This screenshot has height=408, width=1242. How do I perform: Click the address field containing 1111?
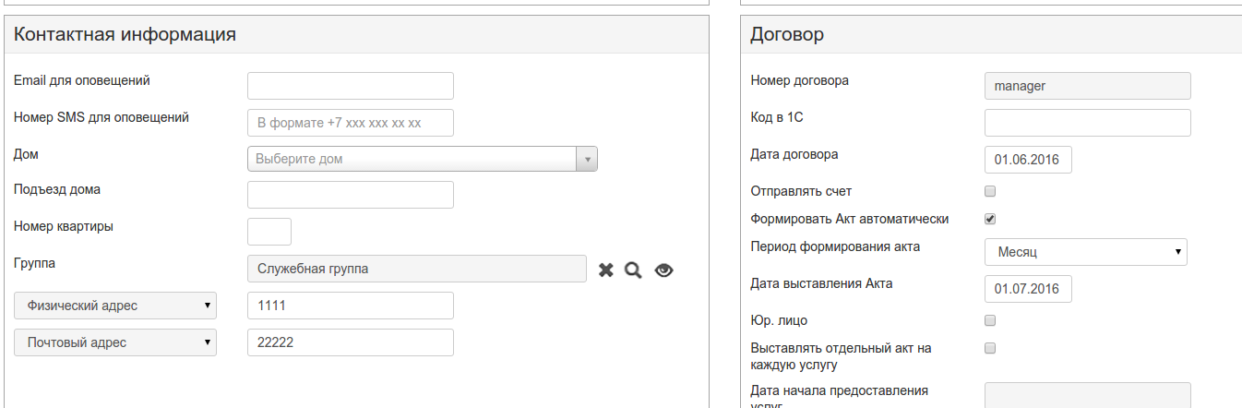(x=350, y=306)
